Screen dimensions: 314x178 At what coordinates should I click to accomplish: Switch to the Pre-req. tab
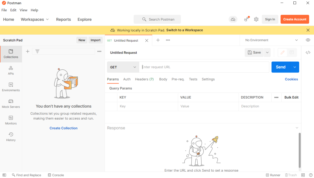point(178,79)
